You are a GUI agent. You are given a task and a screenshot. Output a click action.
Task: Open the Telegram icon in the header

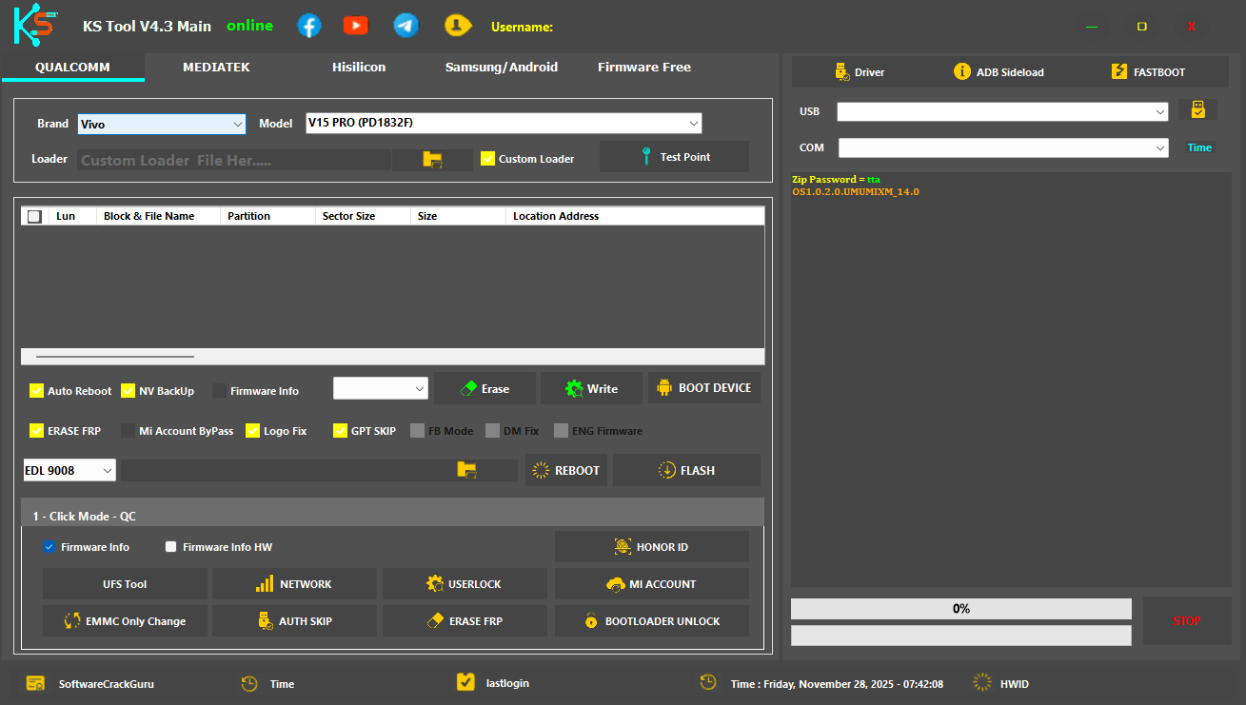click(405, 25)
